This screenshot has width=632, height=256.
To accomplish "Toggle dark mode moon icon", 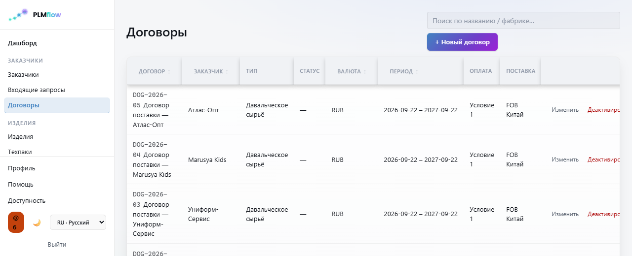I will (37, 223).
